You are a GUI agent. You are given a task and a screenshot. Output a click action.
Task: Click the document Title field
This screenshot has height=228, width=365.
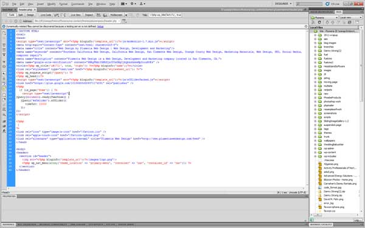(165, 15)
